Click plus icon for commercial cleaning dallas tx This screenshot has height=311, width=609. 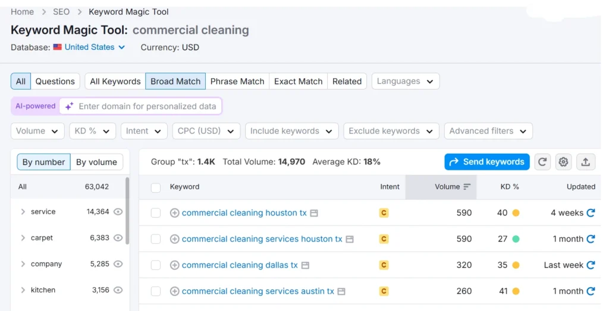click(x=175, y=265)
